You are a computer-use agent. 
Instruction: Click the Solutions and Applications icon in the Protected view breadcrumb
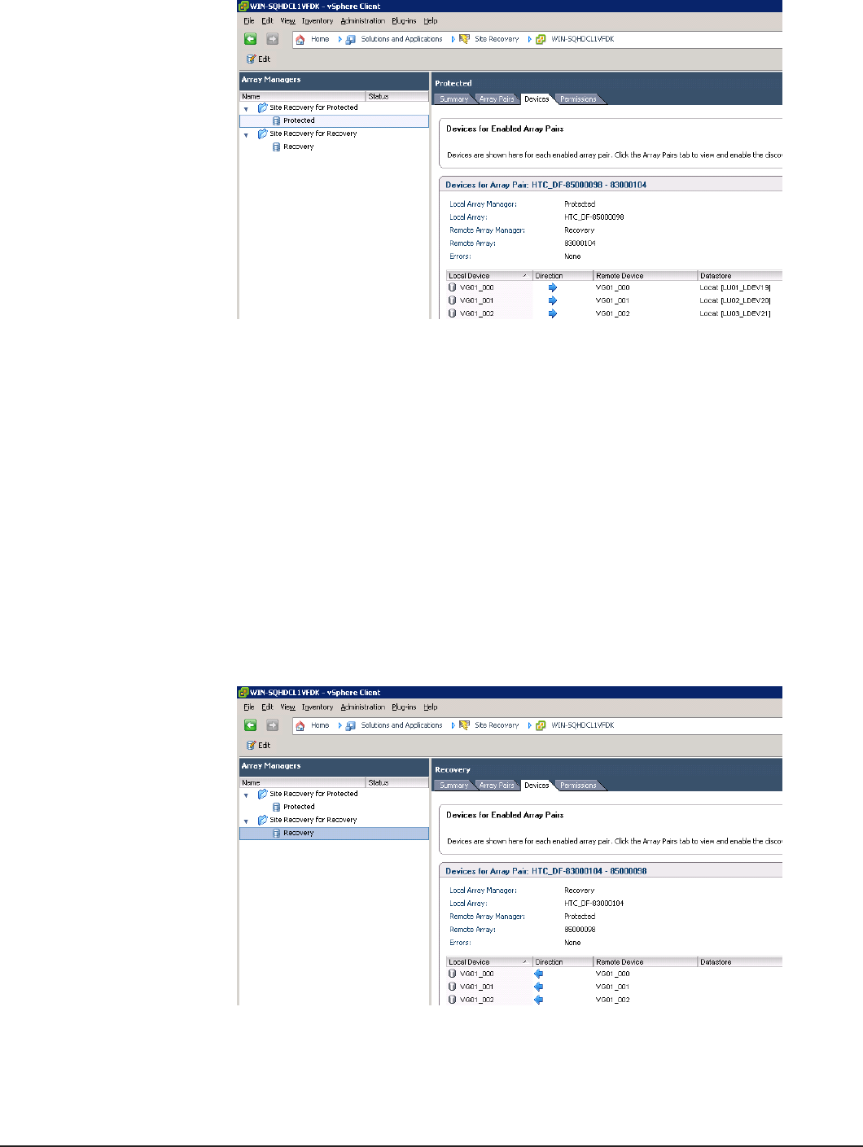351,39
